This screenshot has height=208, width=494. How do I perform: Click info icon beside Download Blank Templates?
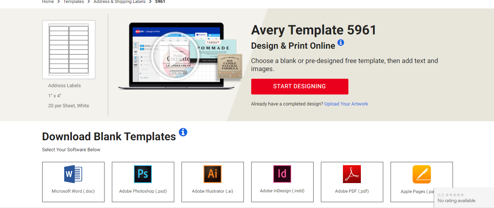pos(183,132)
